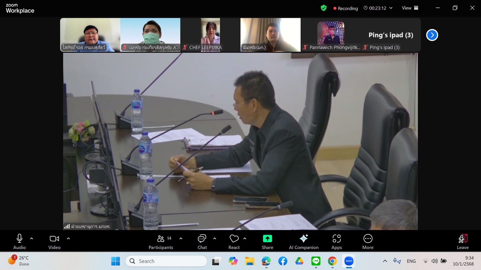
Task: Leave the meeting
Action: [462, 242]
